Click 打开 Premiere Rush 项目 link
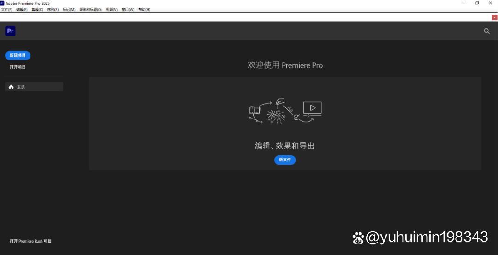The height and width of the screenshot is (255, 498). click(30, 241)
